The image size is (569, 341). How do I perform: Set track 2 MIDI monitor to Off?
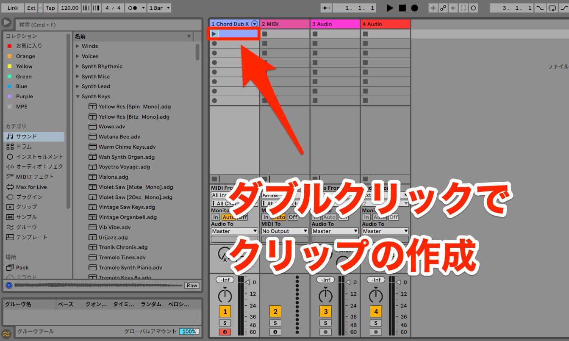point(293,217)
